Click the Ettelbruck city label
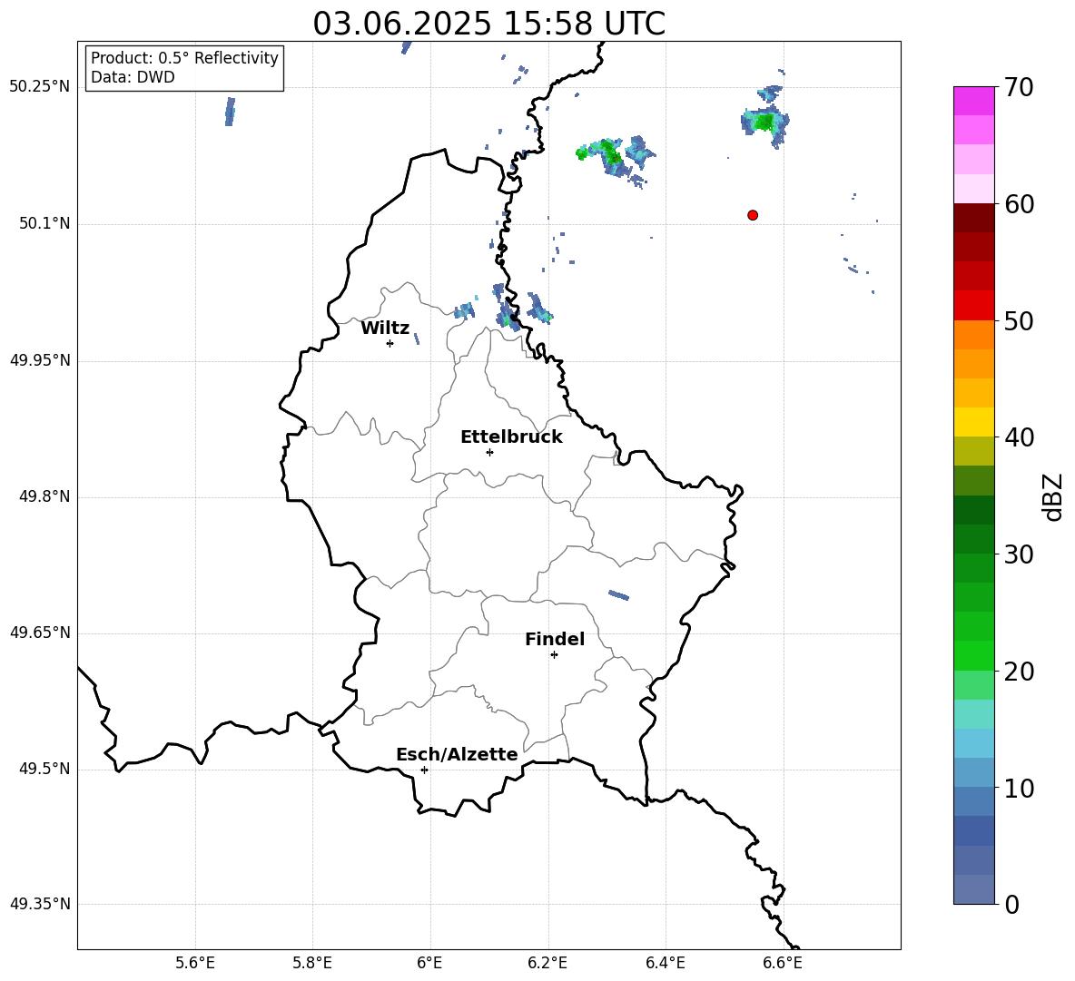 pos(511,437)
